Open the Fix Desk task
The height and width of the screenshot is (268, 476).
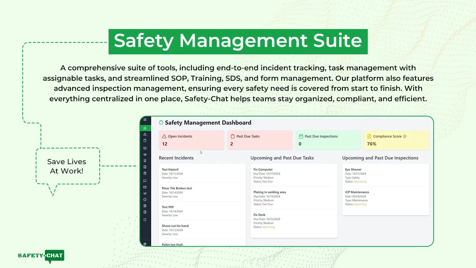(294, 221)
